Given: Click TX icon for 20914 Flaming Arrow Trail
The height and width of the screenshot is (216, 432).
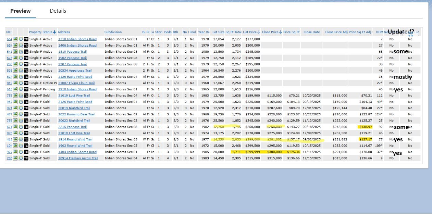Looking at the screenshot, I should coord(26,158).
